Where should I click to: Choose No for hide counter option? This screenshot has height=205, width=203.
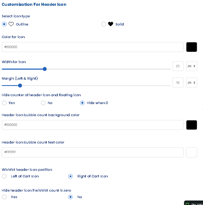pos(43,103)
